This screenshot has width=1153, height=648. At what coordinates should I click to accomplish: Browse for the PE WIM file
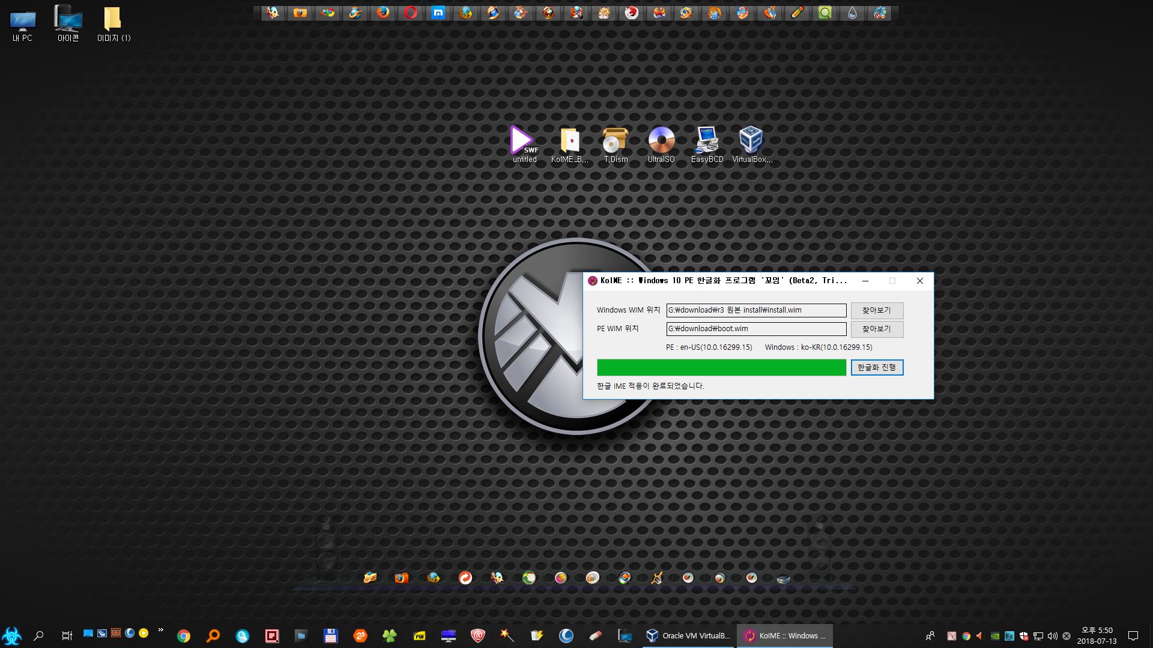coord(877,329)
